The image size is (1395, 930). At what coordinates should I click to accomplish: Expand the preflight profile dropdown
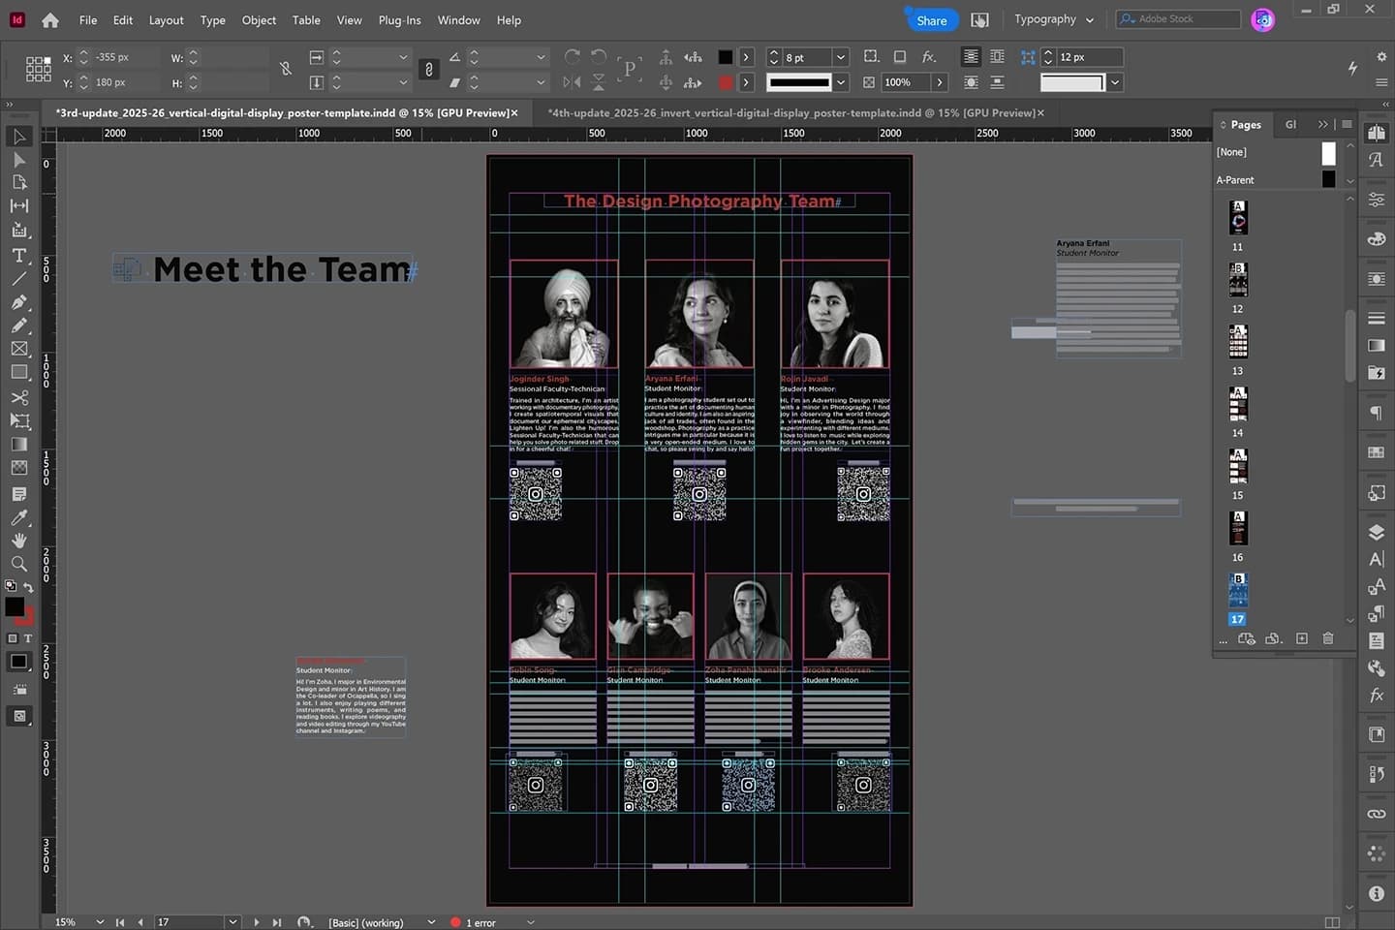(431, 922)
